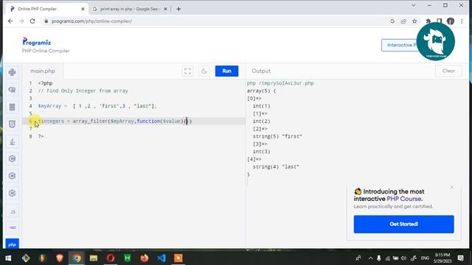Open Chrome from taskbar
The image size is (472, 265).
77,258
